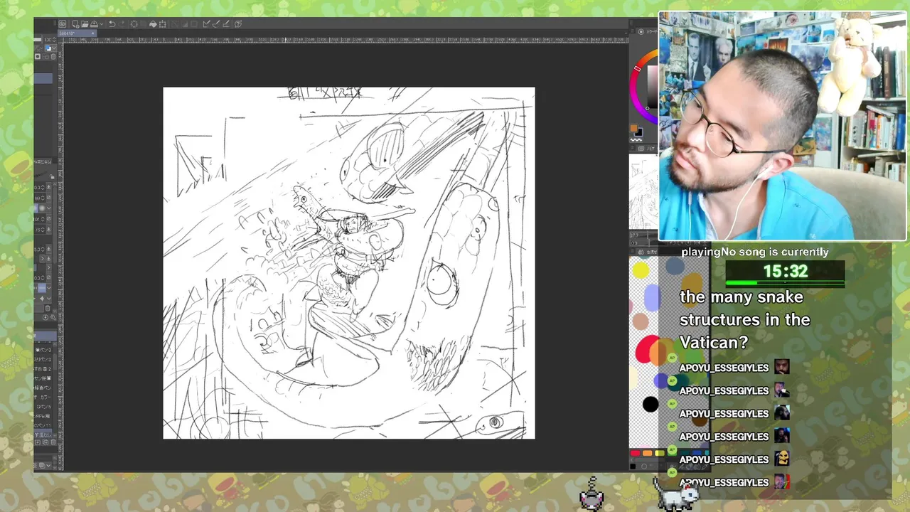Click the Clear layer dotted-circle icon
The width and height of the screenshot is (910, 512).
point(134,24)
